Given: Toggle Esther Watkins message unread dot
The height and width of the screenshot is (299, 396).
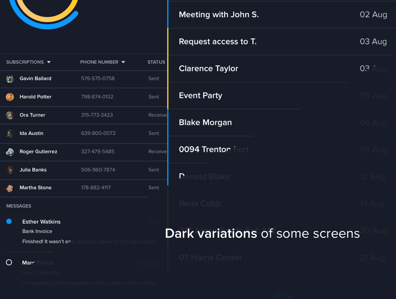Looking at the screenshot, I should (x=9, y=221).
